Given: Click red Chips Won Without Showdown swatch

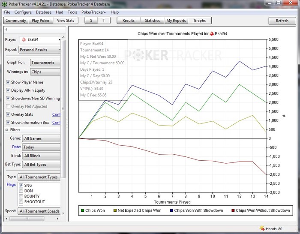Looking at the screenshot, I should (233, 210).
